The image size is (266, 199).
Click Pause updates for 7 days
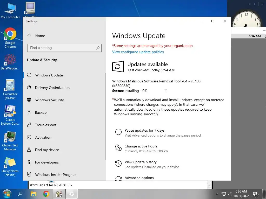[x=144, y=131]
